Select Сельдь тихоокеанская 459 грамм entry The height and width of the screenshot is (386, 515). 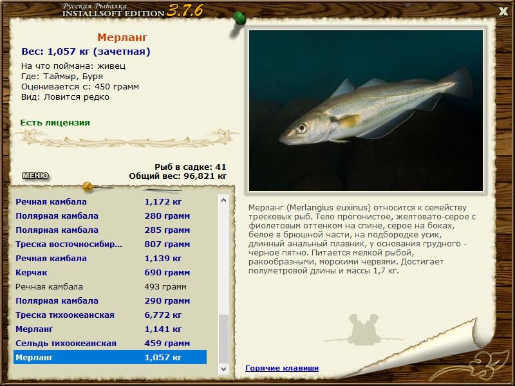[109, 344]
